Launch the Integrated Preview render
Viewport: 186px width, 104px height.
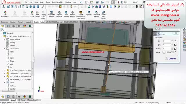pos(51,14)
